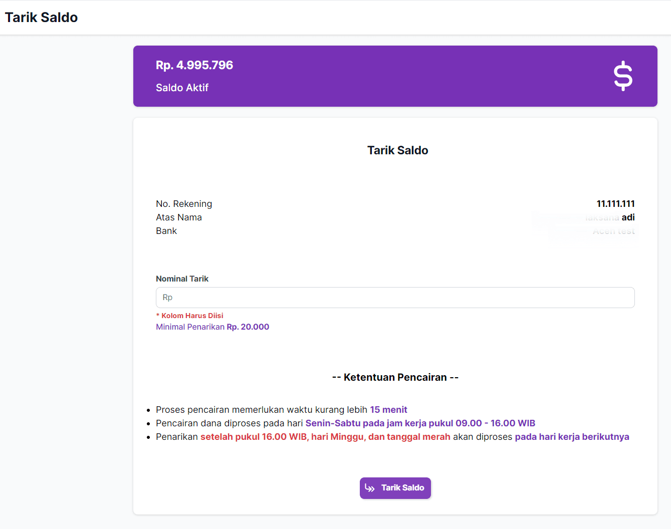
Task: Click the Nominal Tarik field label
Action: click(182, 279)
